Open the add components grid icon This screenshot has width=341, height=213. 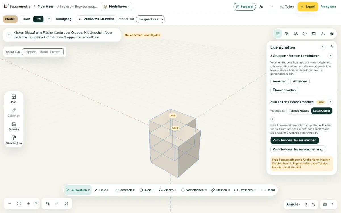pyautogui.click(x=332, y=34)
